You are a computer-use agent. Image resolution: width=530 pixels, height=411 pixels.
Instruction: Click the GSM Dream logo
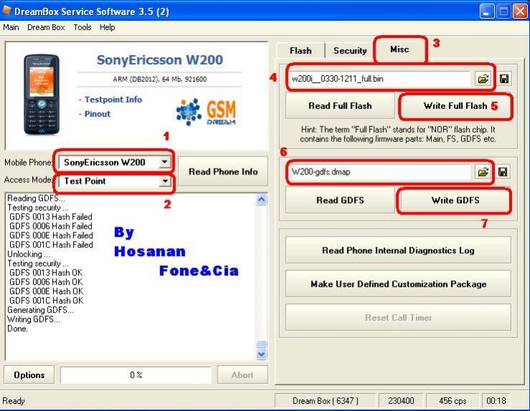click(x=206, y=113)
